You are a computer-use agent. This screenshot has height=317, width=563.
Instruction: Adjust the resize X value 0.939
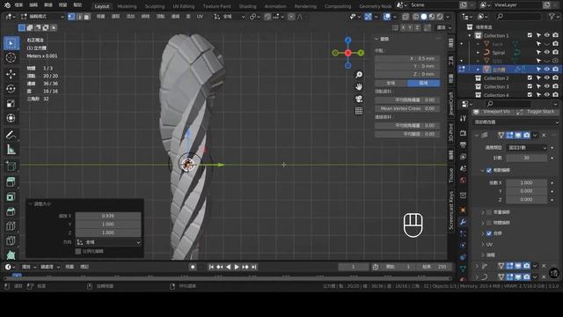click(x=108, y=216)
